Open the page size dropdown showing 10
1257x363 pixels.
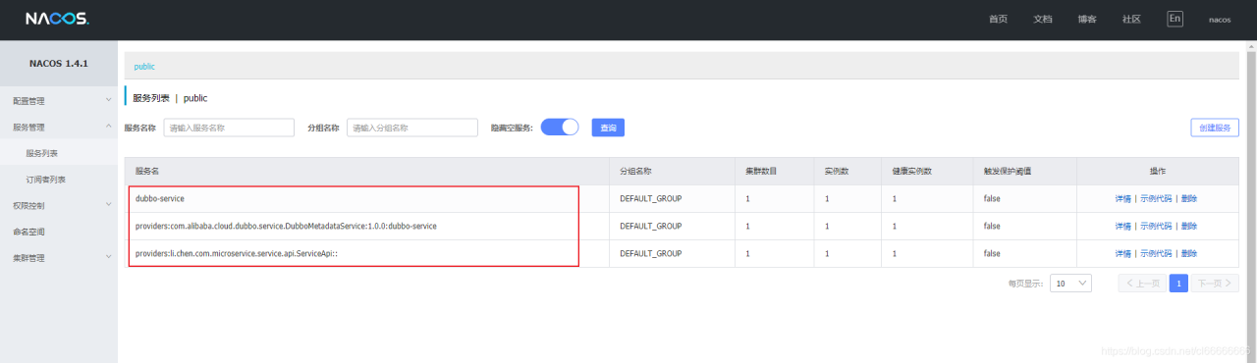1070,284
